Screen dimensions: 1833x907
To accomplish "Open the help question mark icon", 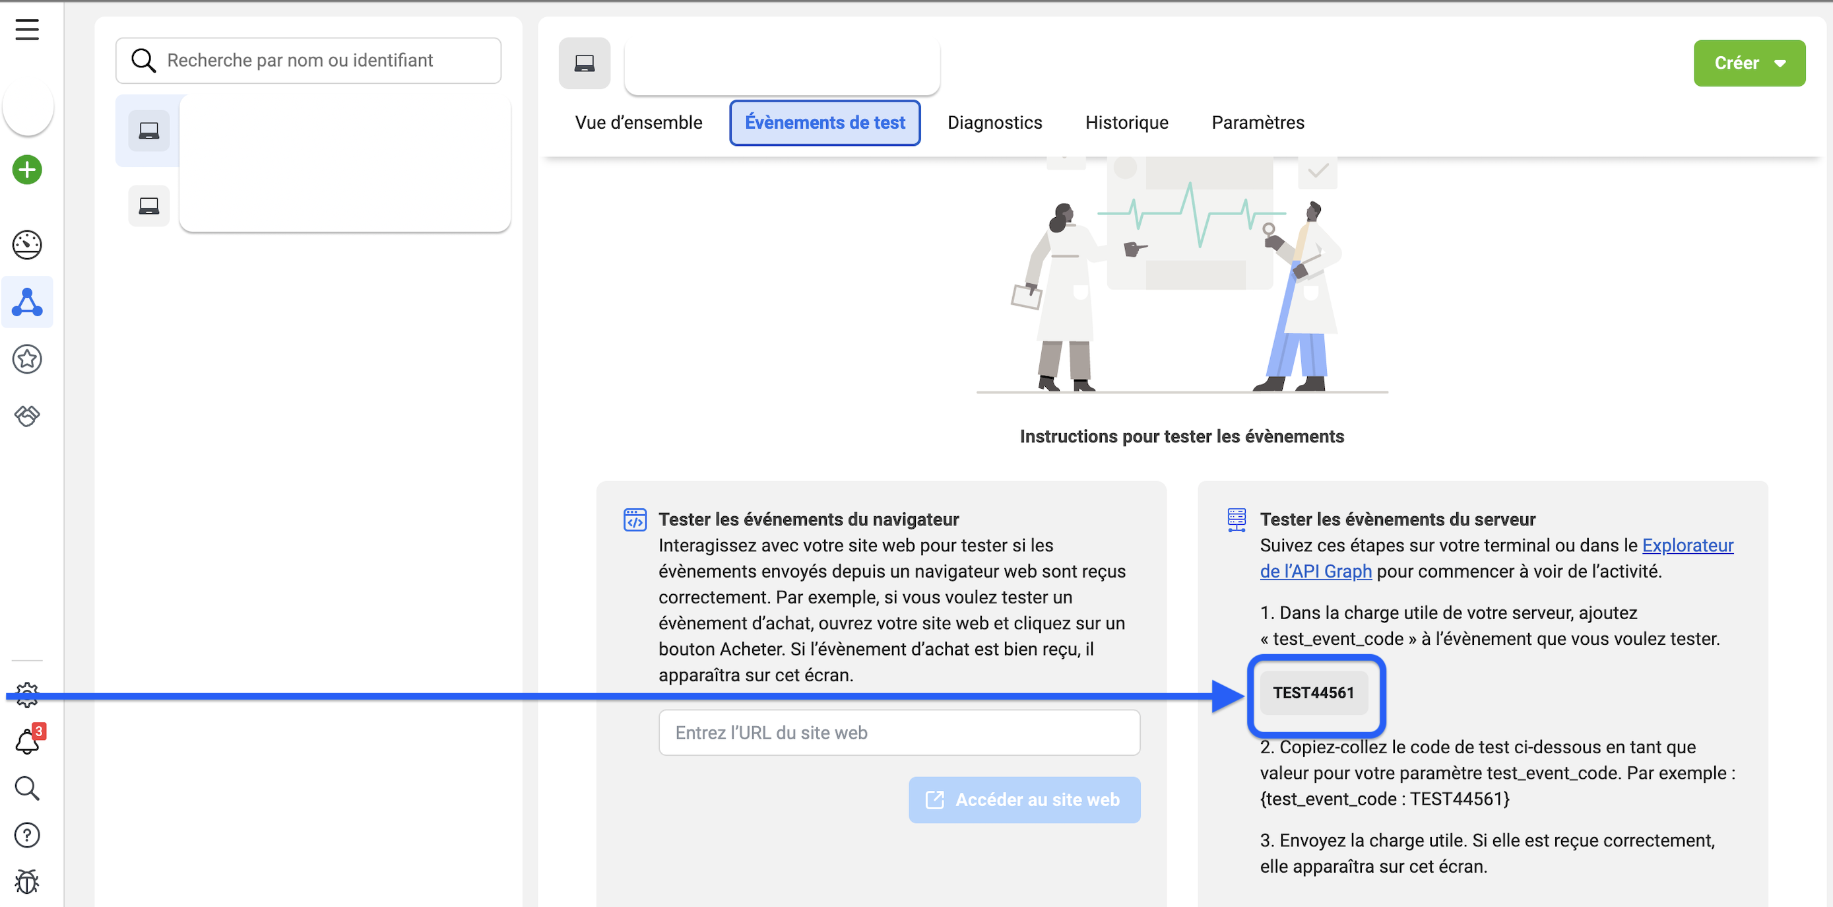I will (27, 834).
